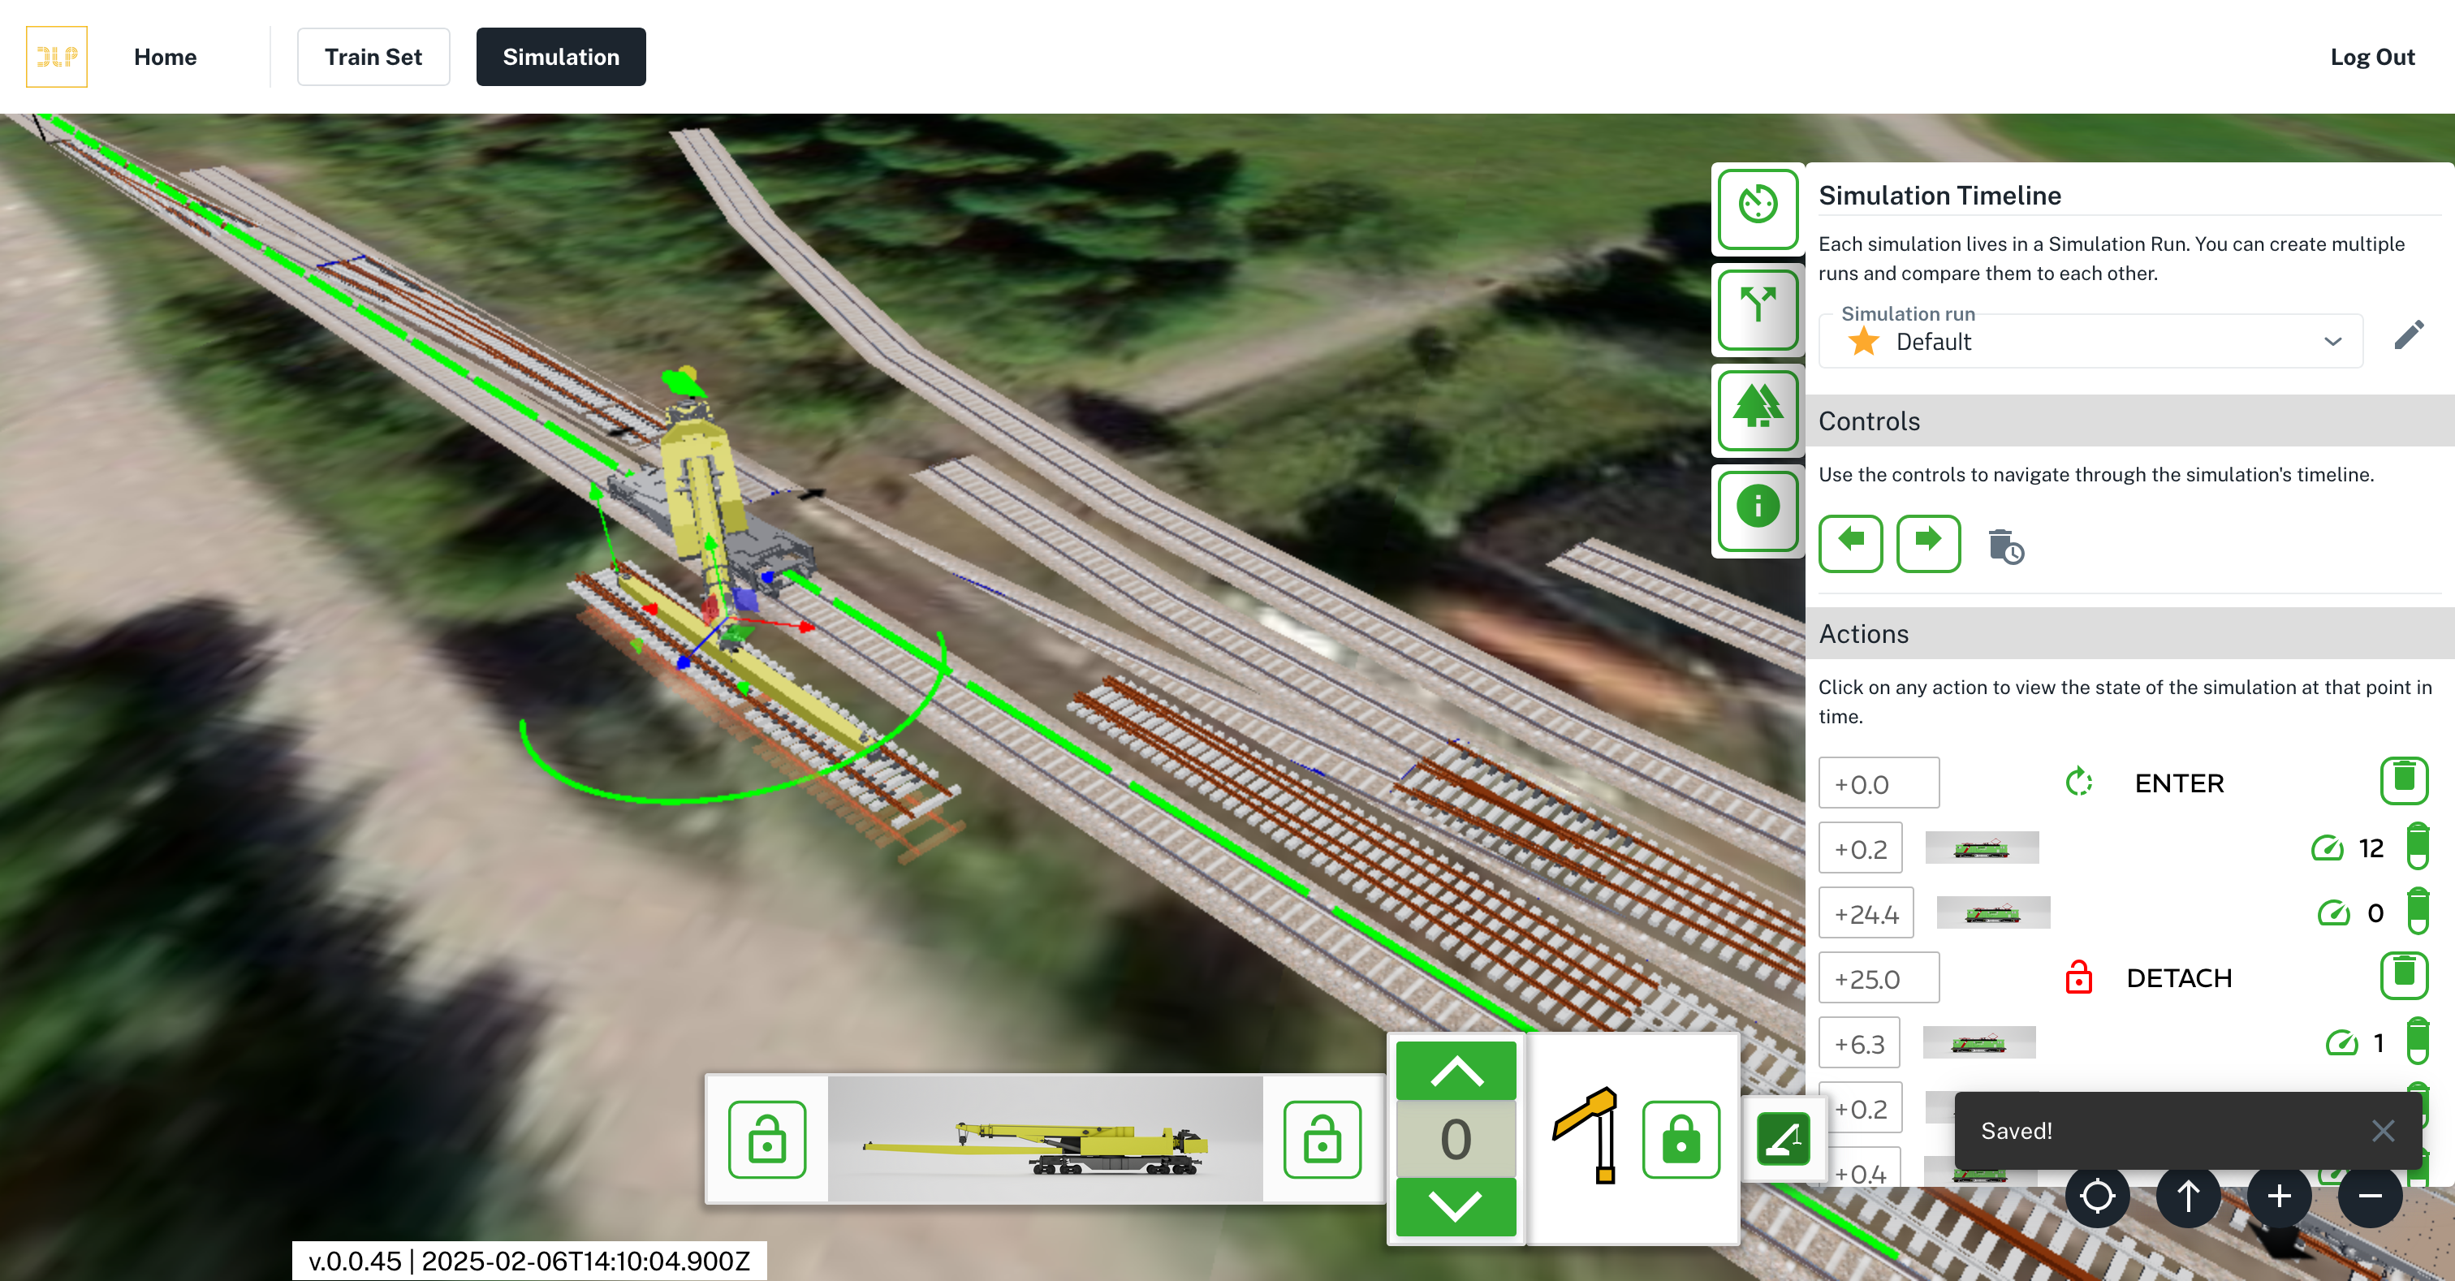Open the Train Set tab
The width and height of the screenshot is (2455, 1281).
373,56
